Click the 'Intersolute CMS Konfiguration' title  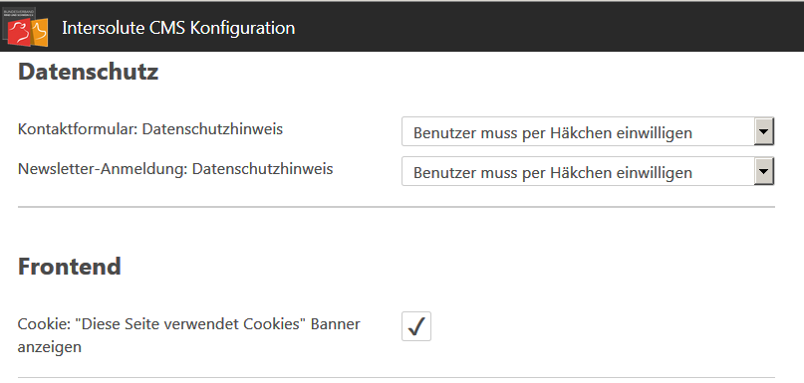(178, 28)
